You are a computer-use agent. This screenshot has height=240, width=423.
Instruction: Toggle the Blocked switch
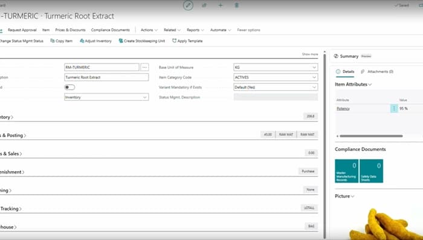69,87
